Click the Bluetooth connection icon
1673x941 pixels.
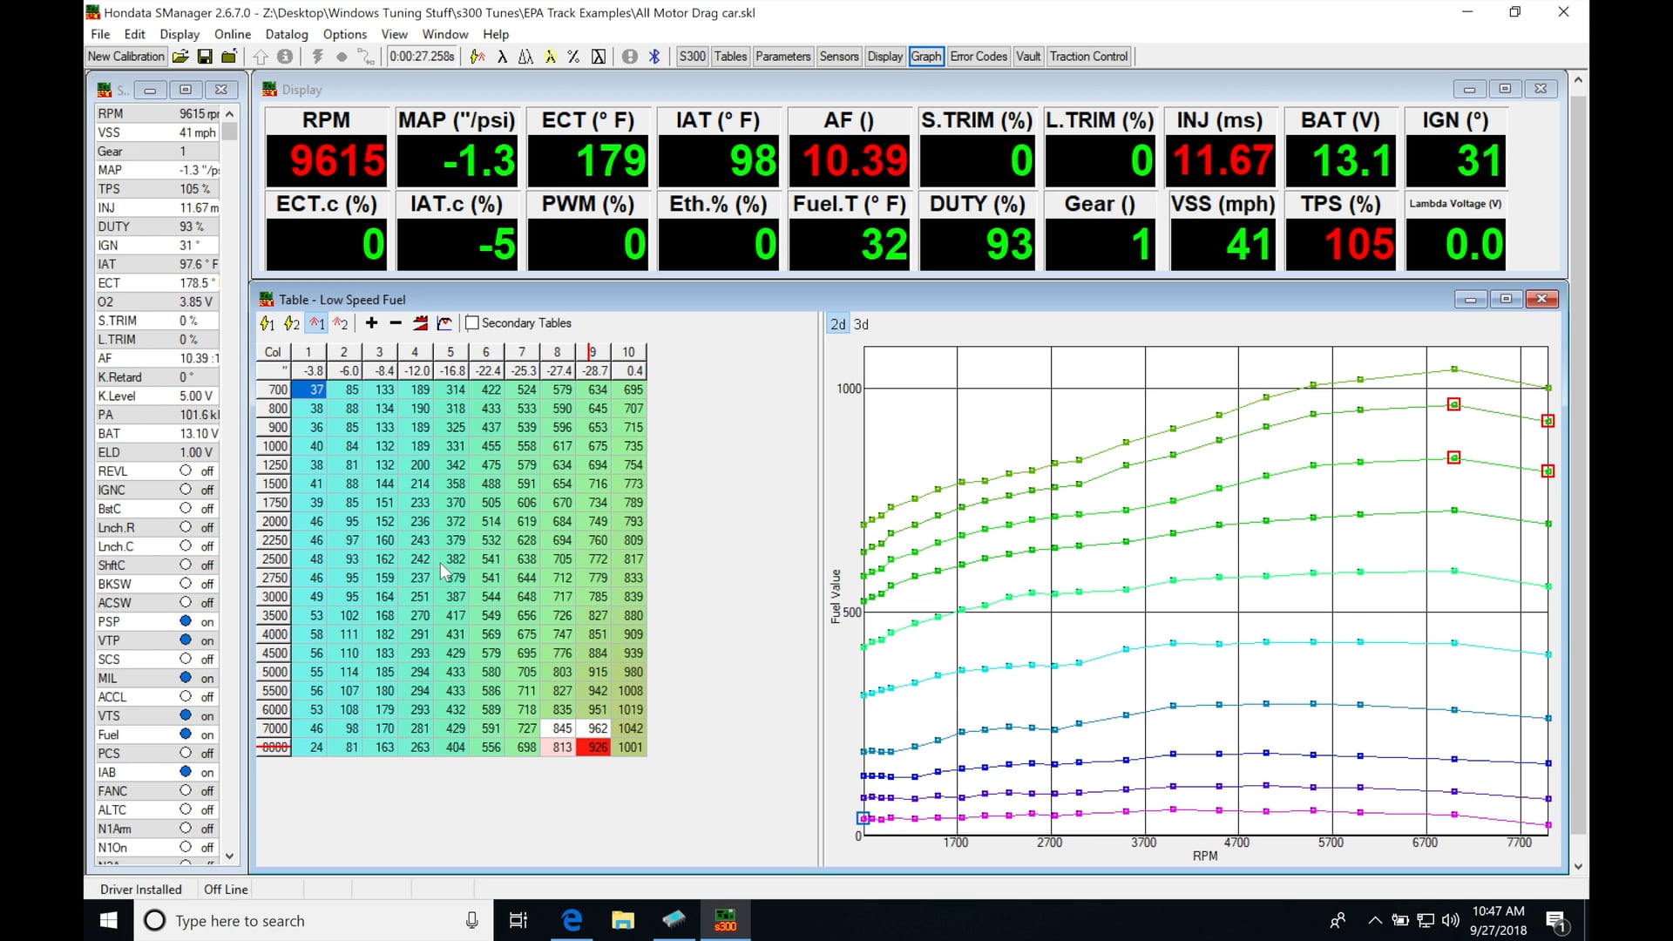[654, 56]
